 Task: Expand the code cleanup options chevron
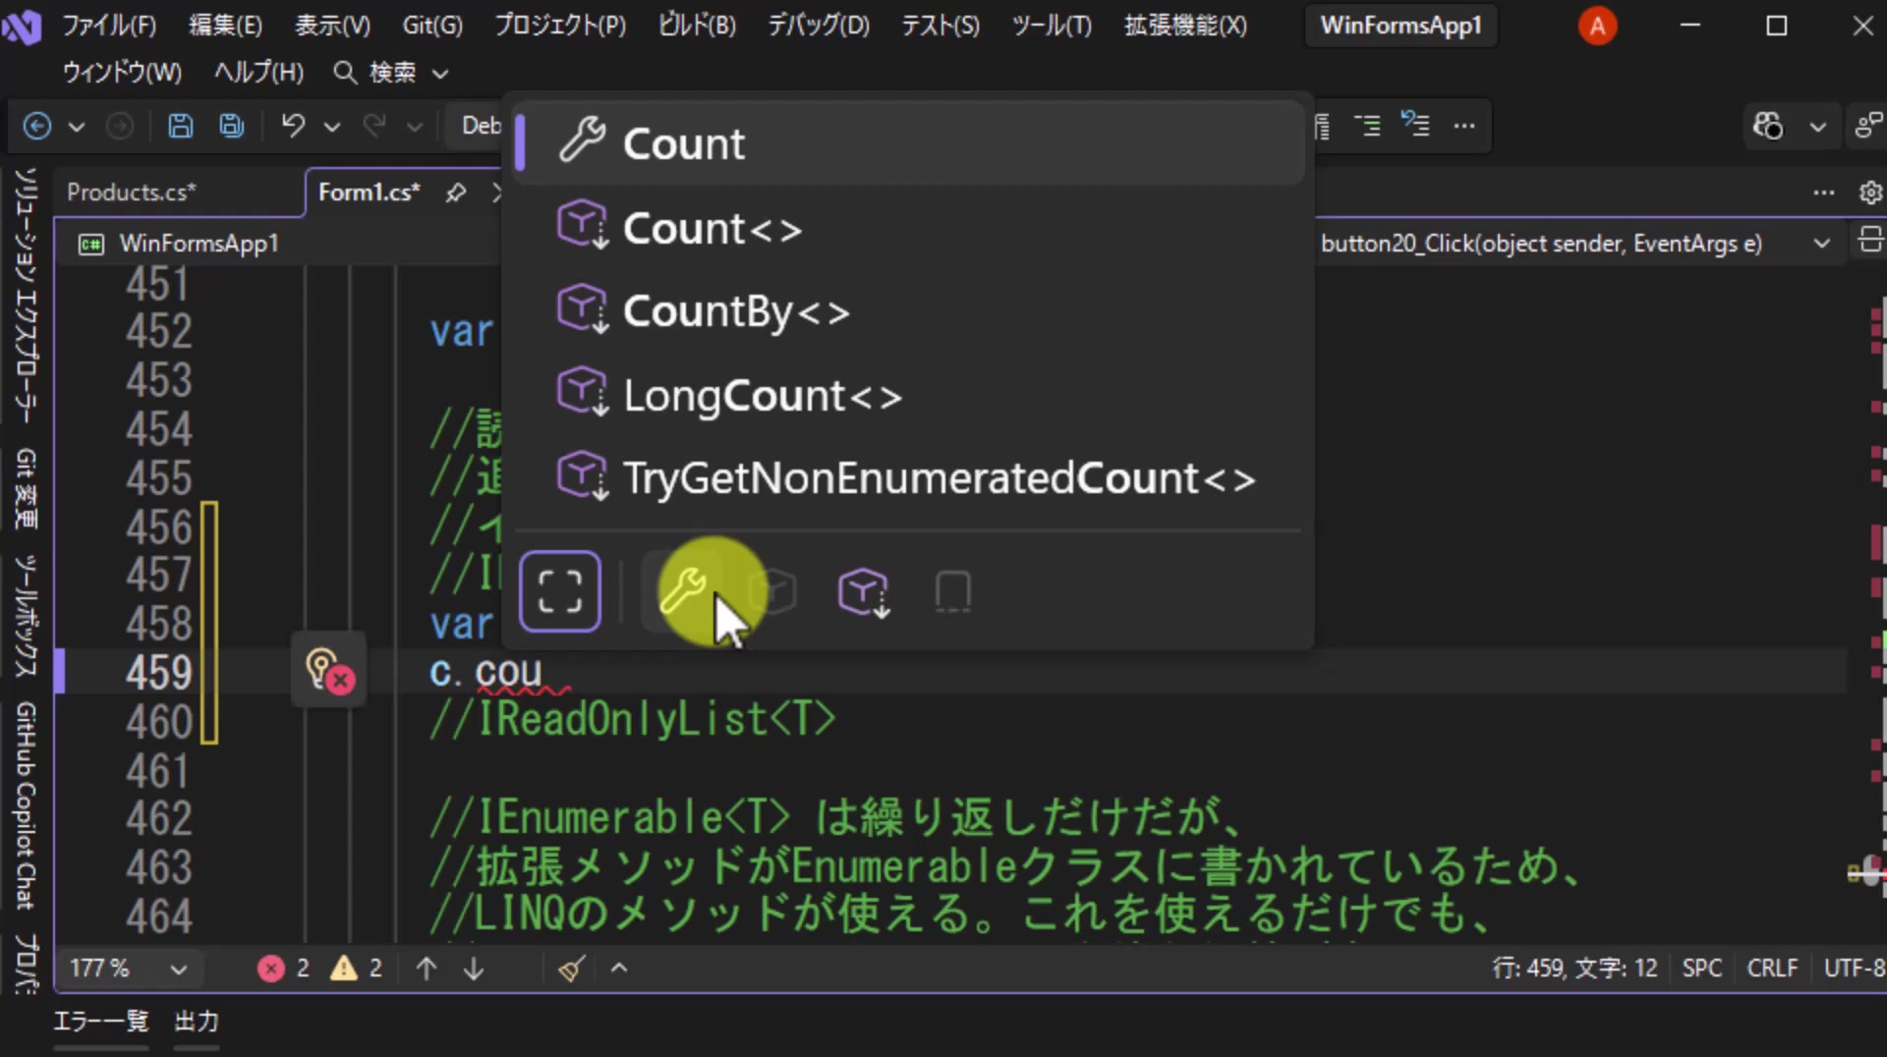pos(619,969)
